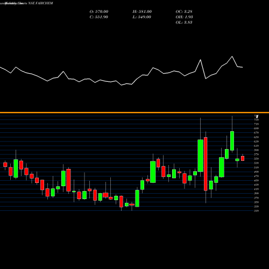Click the OH: 1.93 value
269x269 pixels.
pos(184,17)
